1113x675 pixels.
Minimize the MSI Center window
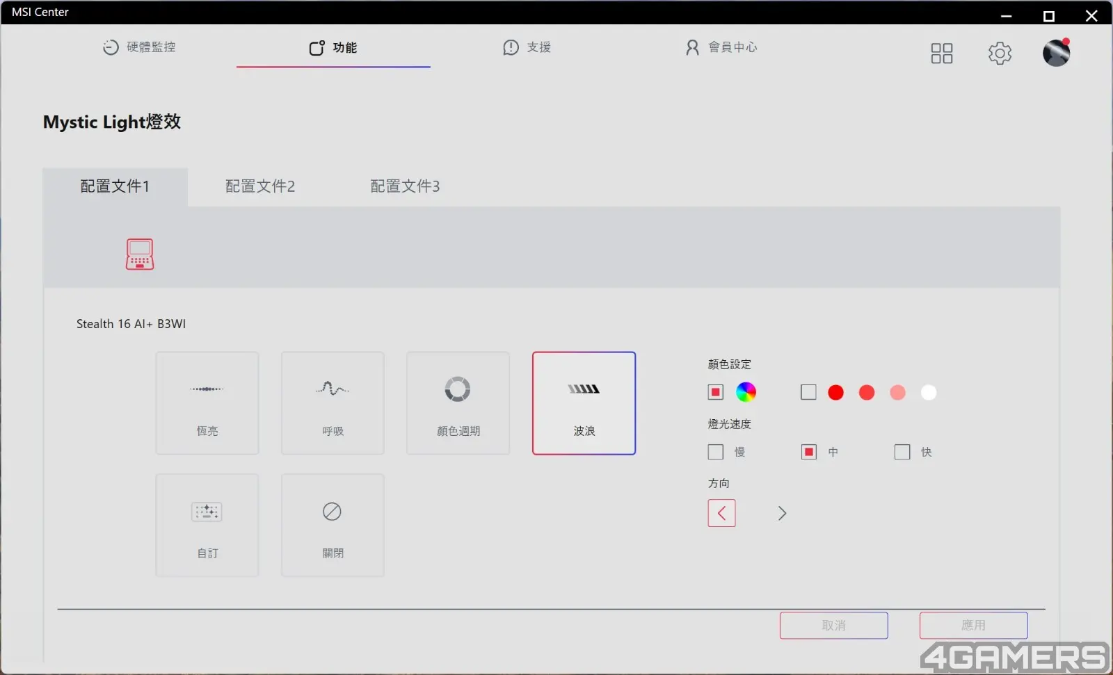click(x=1007, y=15)
